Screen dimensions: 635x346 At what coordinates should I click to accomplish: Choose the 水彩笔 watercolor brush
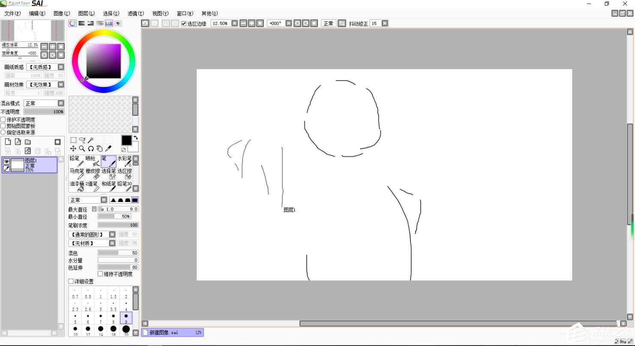[x=125, y=161]
